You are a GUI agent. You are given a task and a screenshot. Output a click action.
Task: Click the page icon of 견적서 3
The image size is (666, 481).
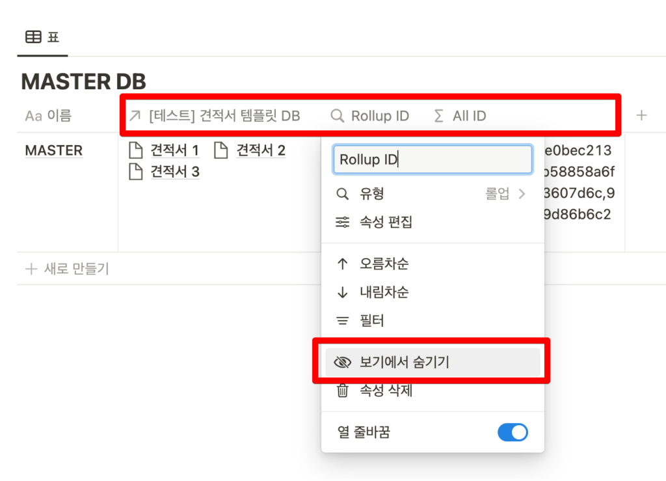point(135,172)
